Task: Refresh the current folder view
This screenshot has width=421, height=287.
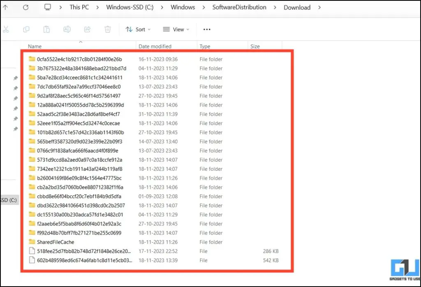Action: (x=25, y=7)
